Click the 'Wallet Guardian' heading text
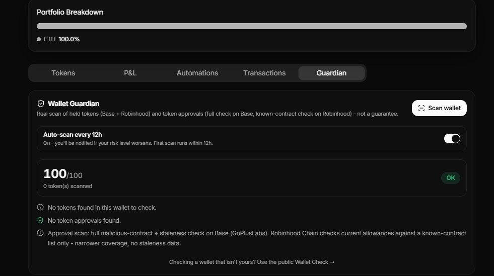Image resolution: width=494 pixels, height=276 pixels. [x=74, y=104]
